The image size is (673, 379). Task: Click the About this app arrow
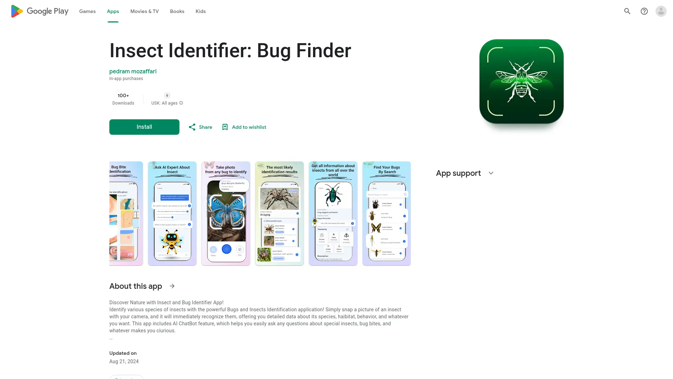click(172, 286)
